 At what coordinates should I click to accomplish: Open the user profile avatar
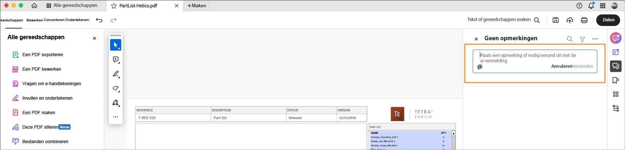coord(614,5)
